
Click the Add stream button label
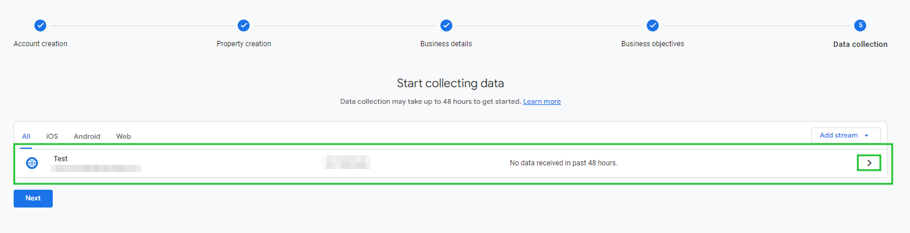838,135
